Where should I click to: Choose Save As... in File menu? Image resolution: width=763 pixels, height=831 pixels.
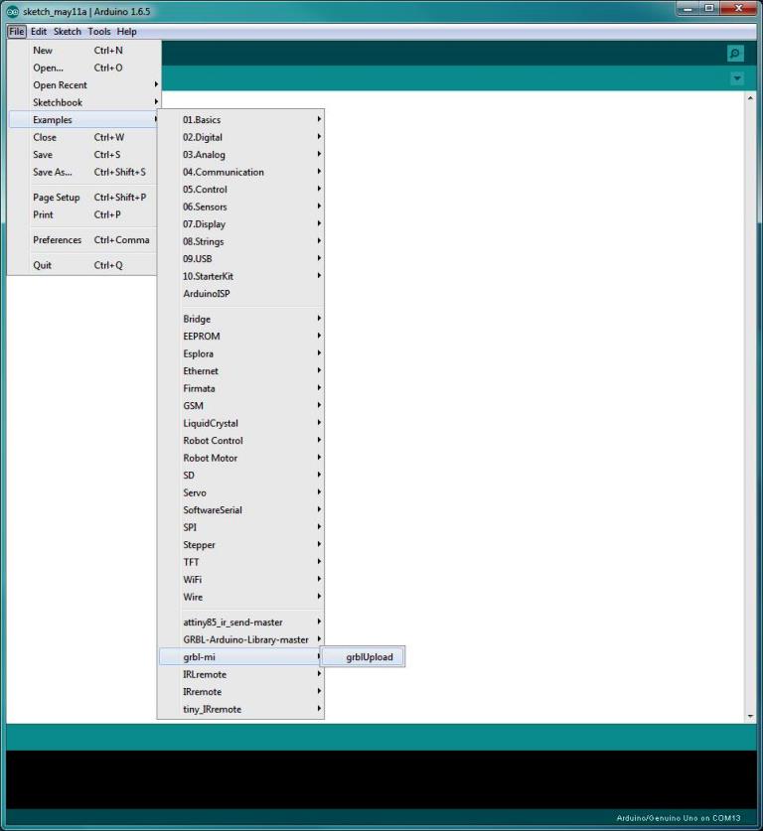tap(83, 172)
